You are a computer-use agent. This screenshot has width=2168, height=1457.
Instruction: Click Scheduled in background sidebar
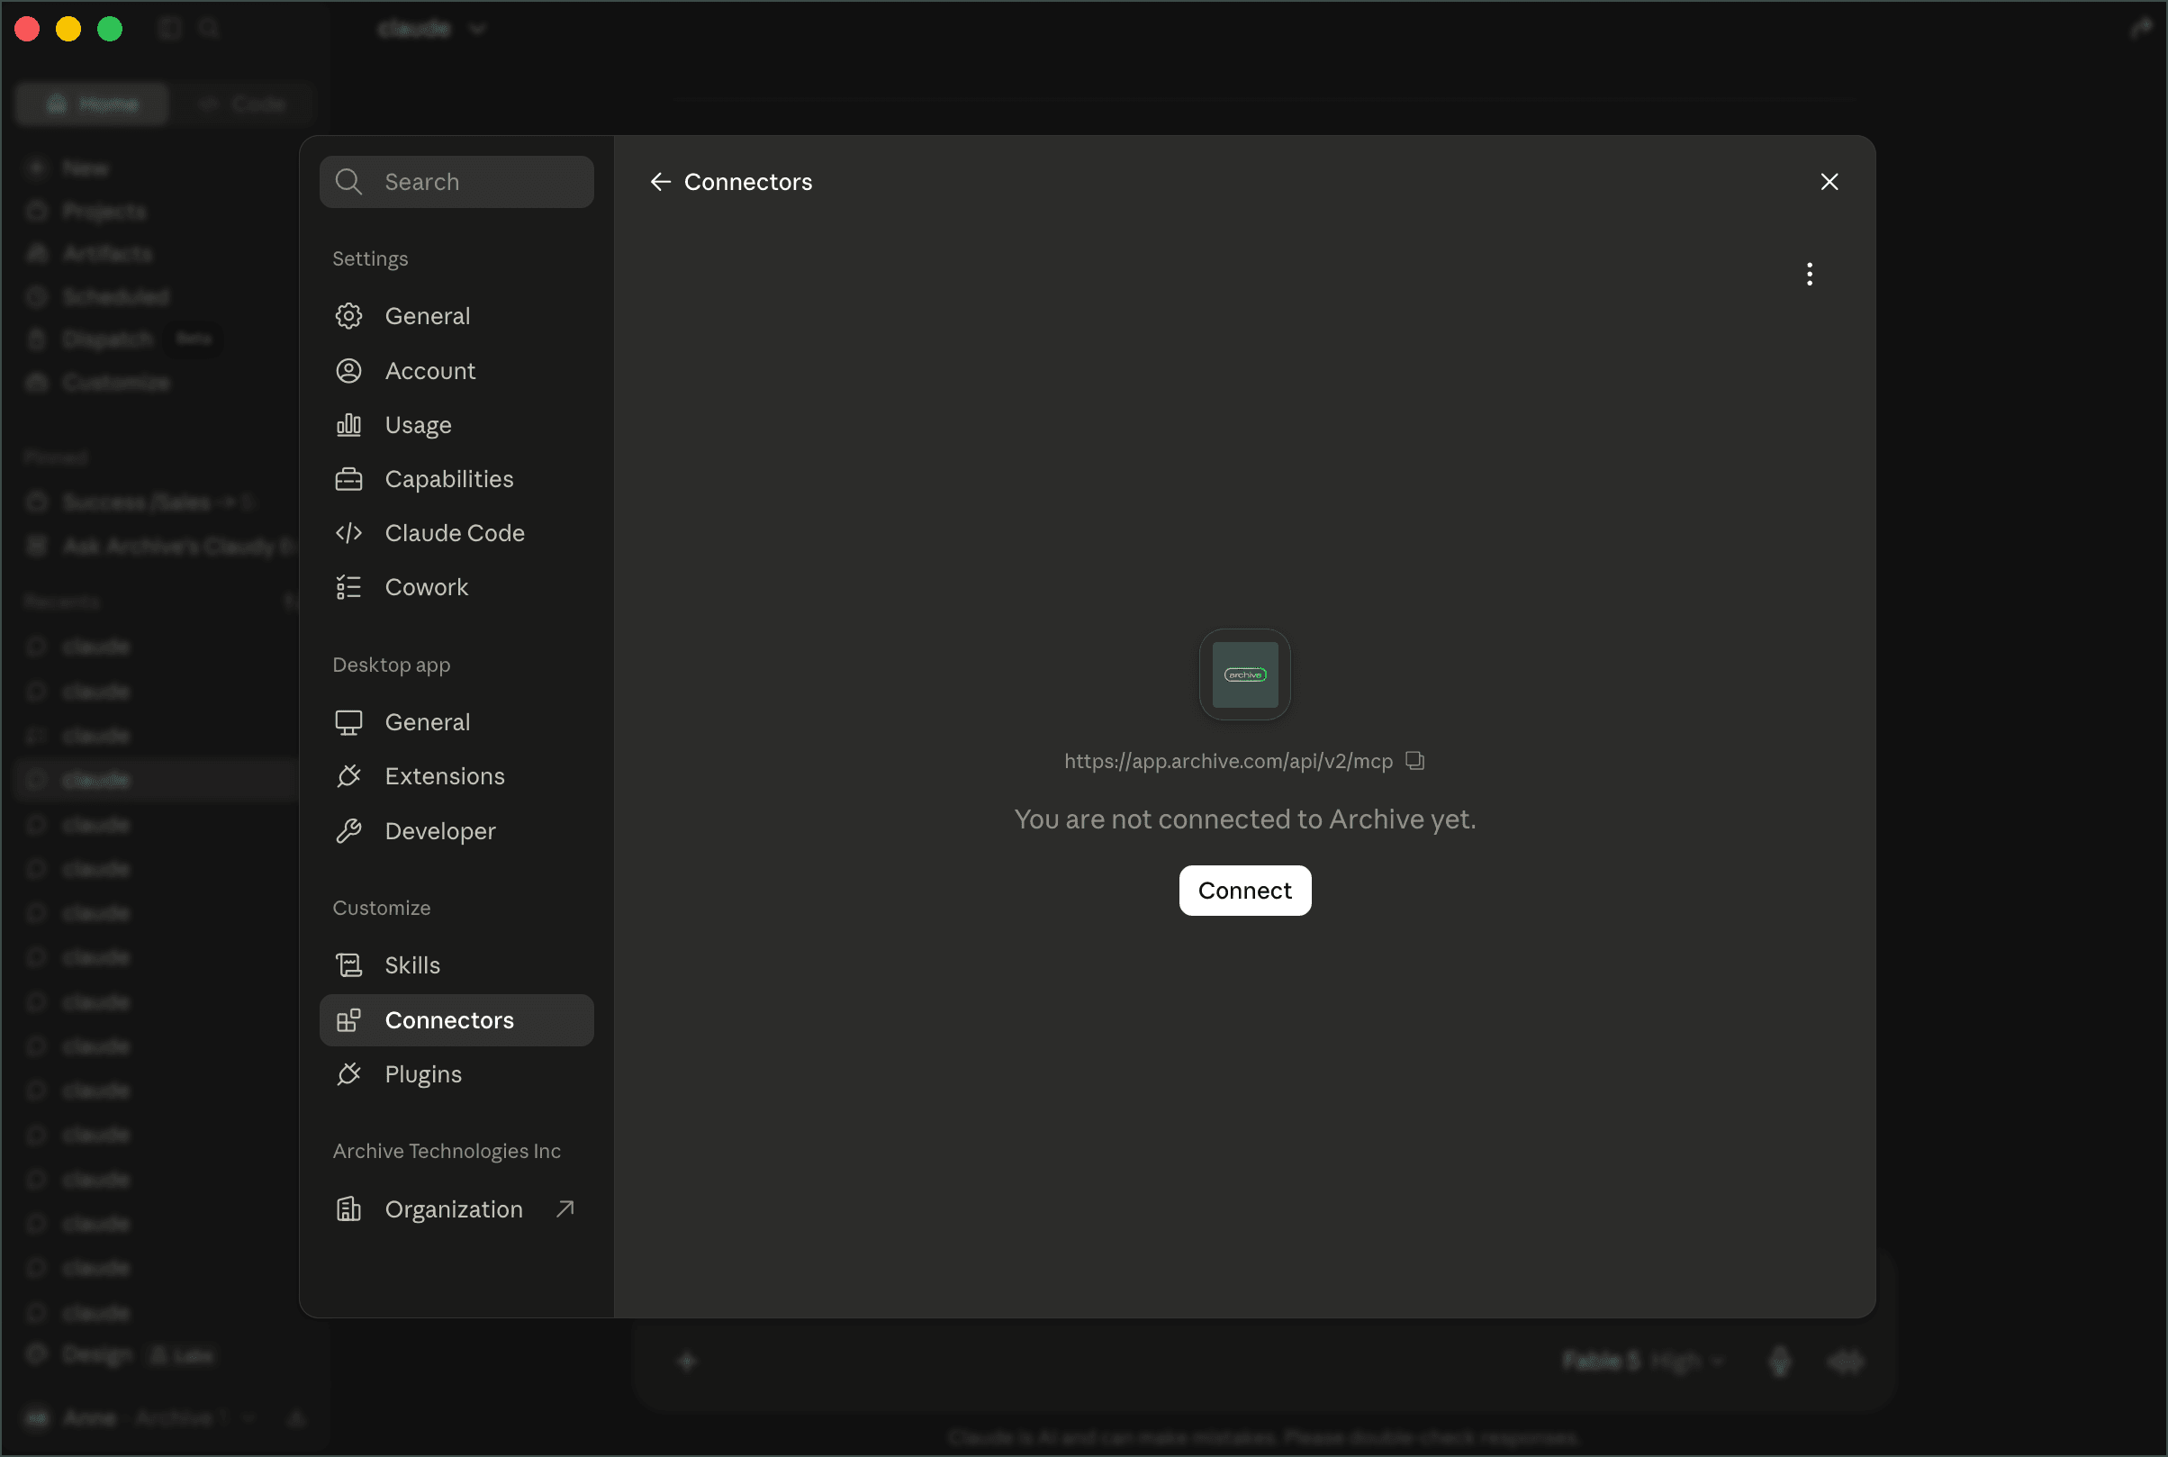[115, 296]
